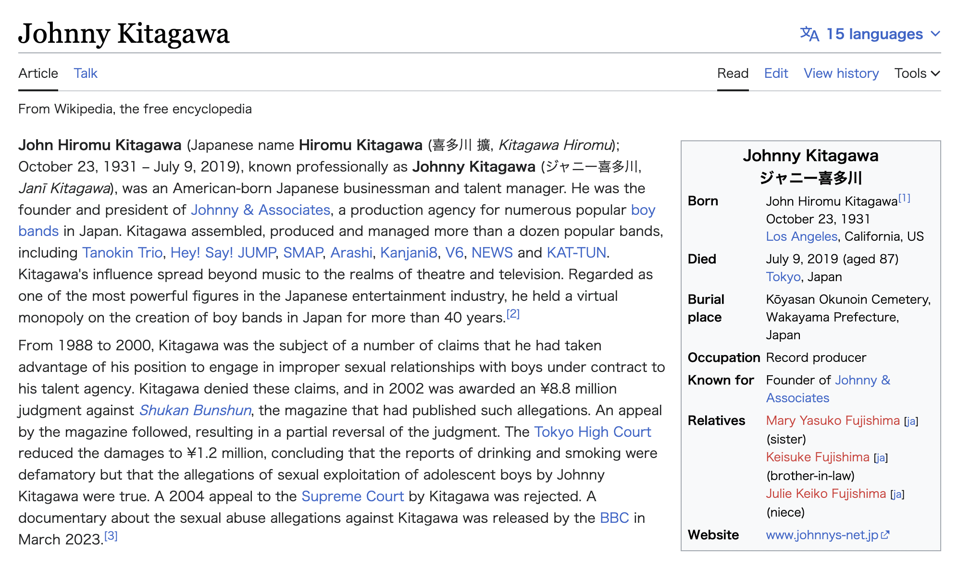Screen dimensions: 971x569
Task: Open the ja link beside Mary Yasuko Fujishima
Action: click(911, 421)
